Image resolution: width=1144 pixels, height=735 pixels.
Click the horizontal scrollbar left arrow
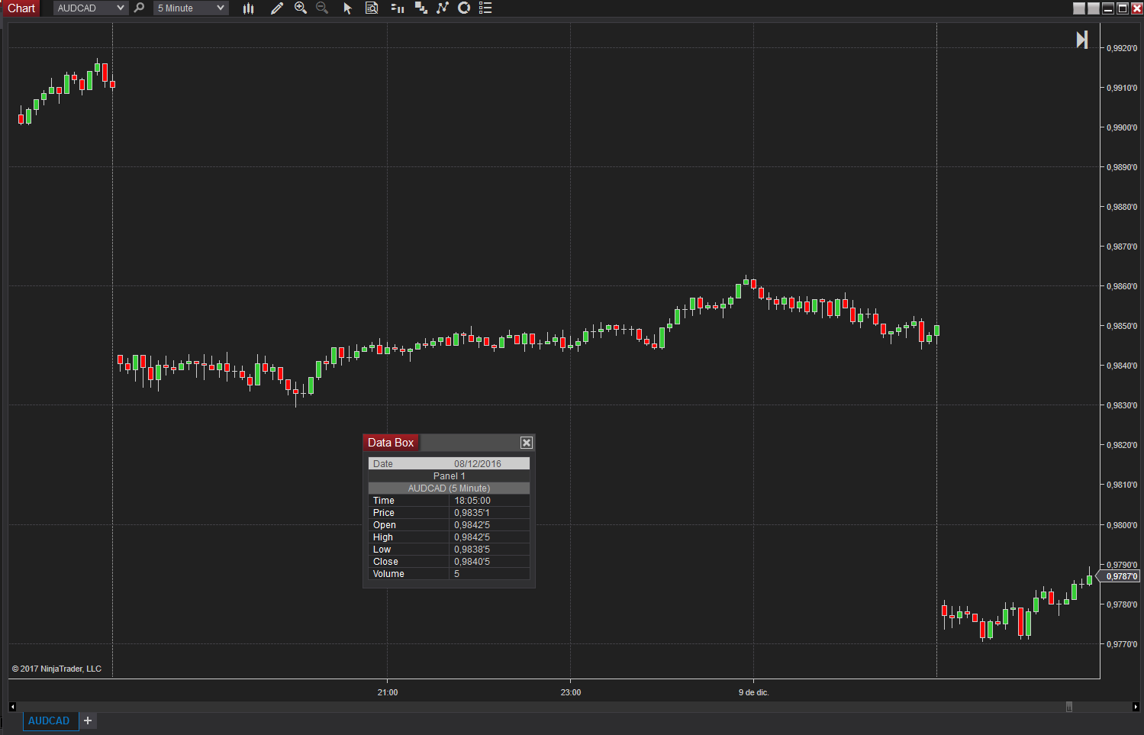(x=12, y=707)
